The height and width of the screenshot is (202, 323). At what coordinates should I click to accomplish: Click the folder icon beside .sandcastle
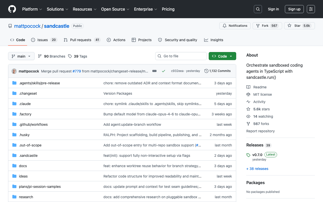click(14, 156)
